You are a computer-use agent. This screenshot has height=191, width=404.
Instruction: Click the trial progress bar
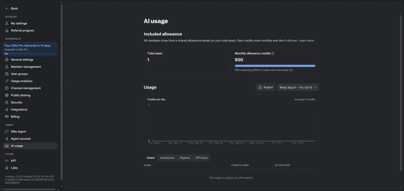30,53
